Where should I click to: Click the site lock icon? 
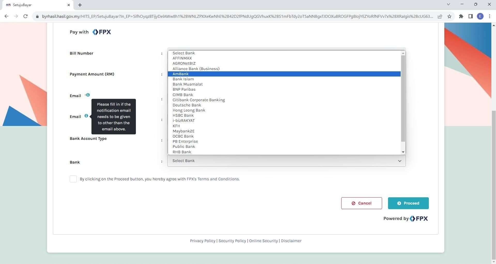37,16
